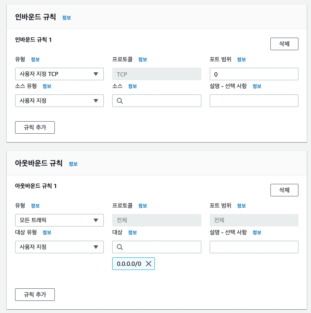Screen dimensions: 311x313
Task: Click the search icon in the inbound 소스 field
Action: point(120,101)
